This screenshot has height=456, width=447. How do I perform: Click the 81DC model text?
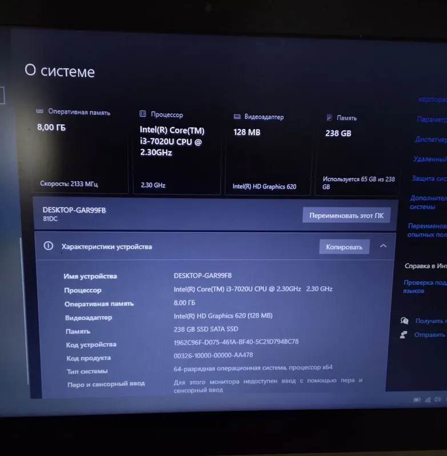50,219
